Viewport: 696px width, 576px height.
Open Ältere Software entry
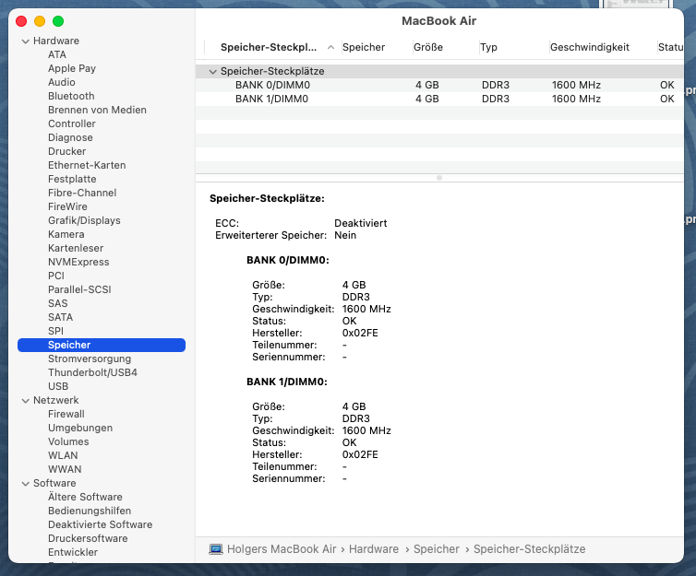[85, 497]
